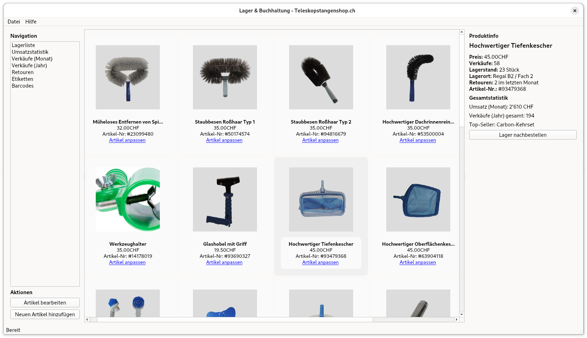The height and width of the screenshot is (338, 587).
Task: Open the Hilfe menu
Action: pos(31,22)
